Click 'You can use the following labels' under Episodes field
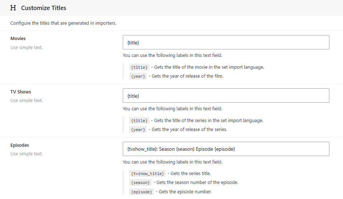Viewport: 343px width, 199px height. click(x=172, y=162)
